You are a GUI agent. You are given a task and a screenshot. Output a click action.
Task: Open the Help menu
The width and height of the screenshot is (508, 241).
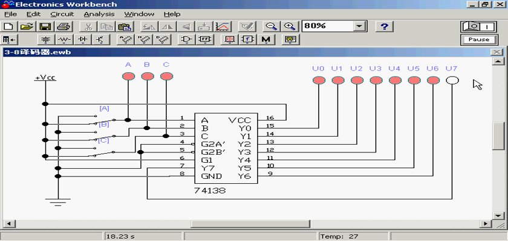tap(172, 14)
